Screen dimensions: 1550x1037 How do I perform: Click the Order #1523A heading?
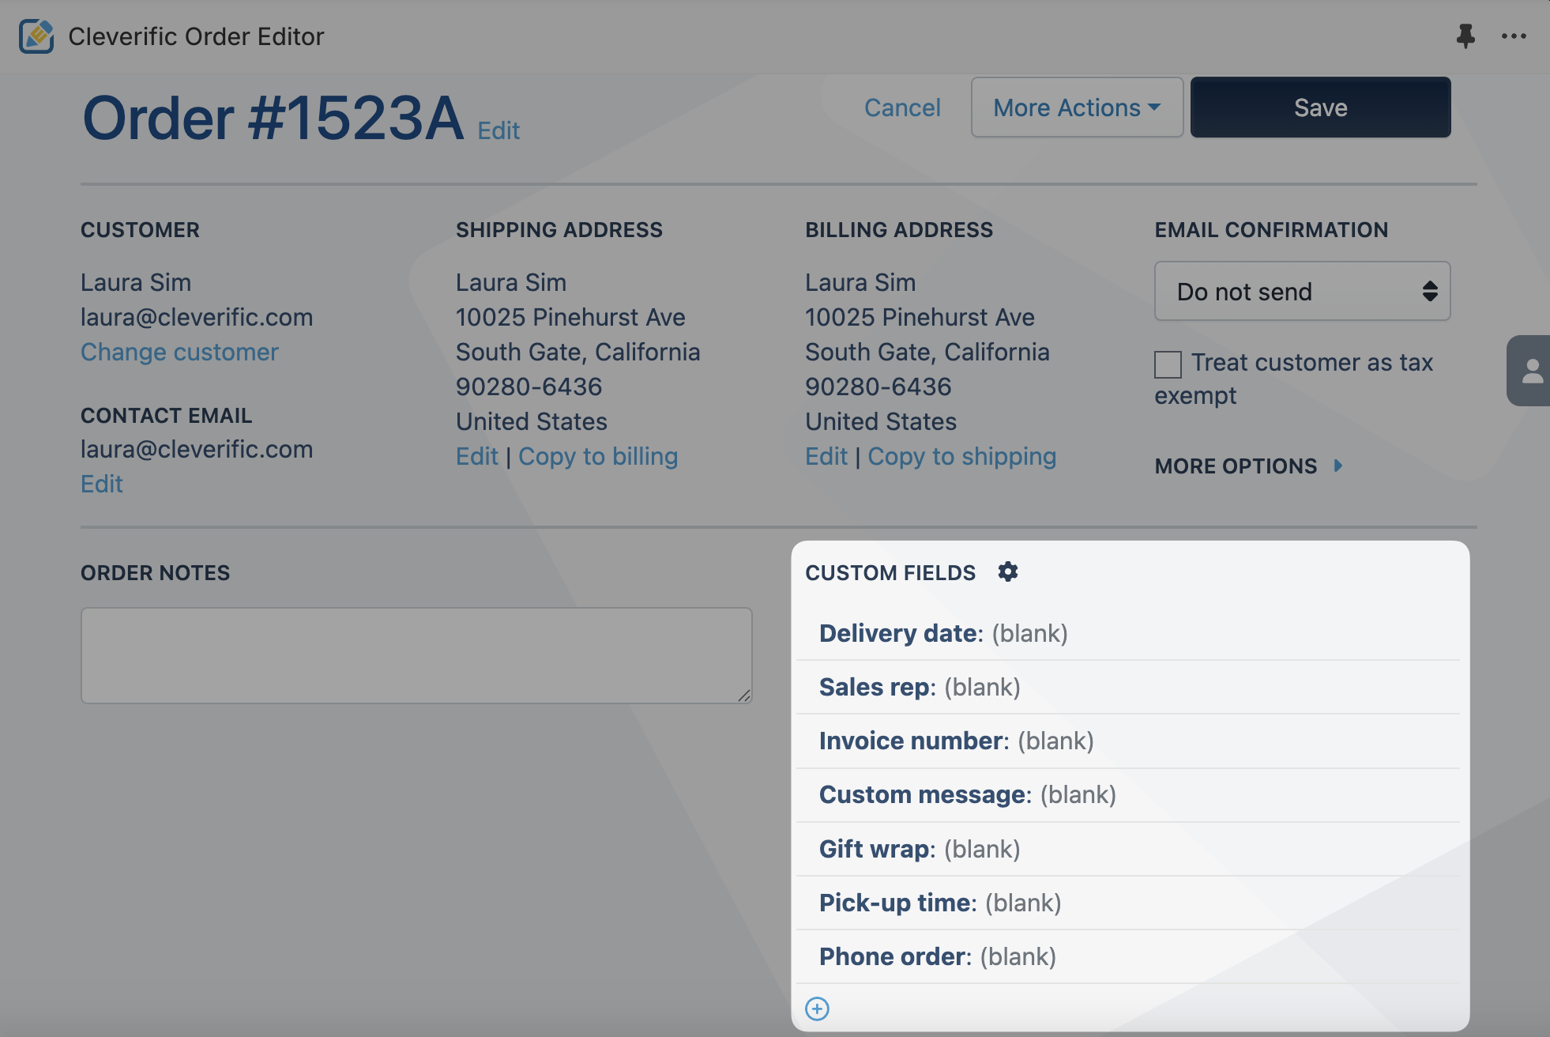tap(273, 119)
